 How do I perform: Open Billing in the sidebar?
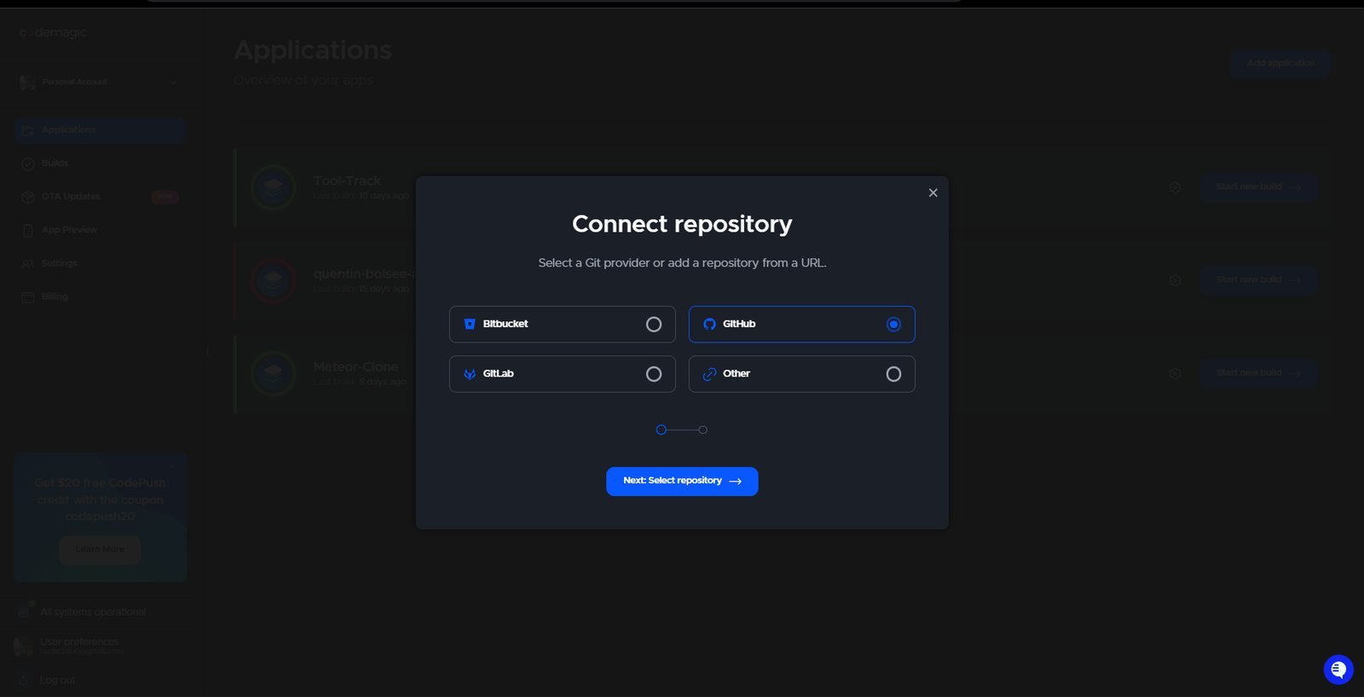tap(100, 297)
